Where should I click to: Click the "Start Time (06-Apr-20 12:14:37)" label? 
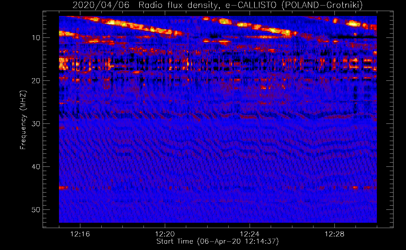[x=218, y=241]
